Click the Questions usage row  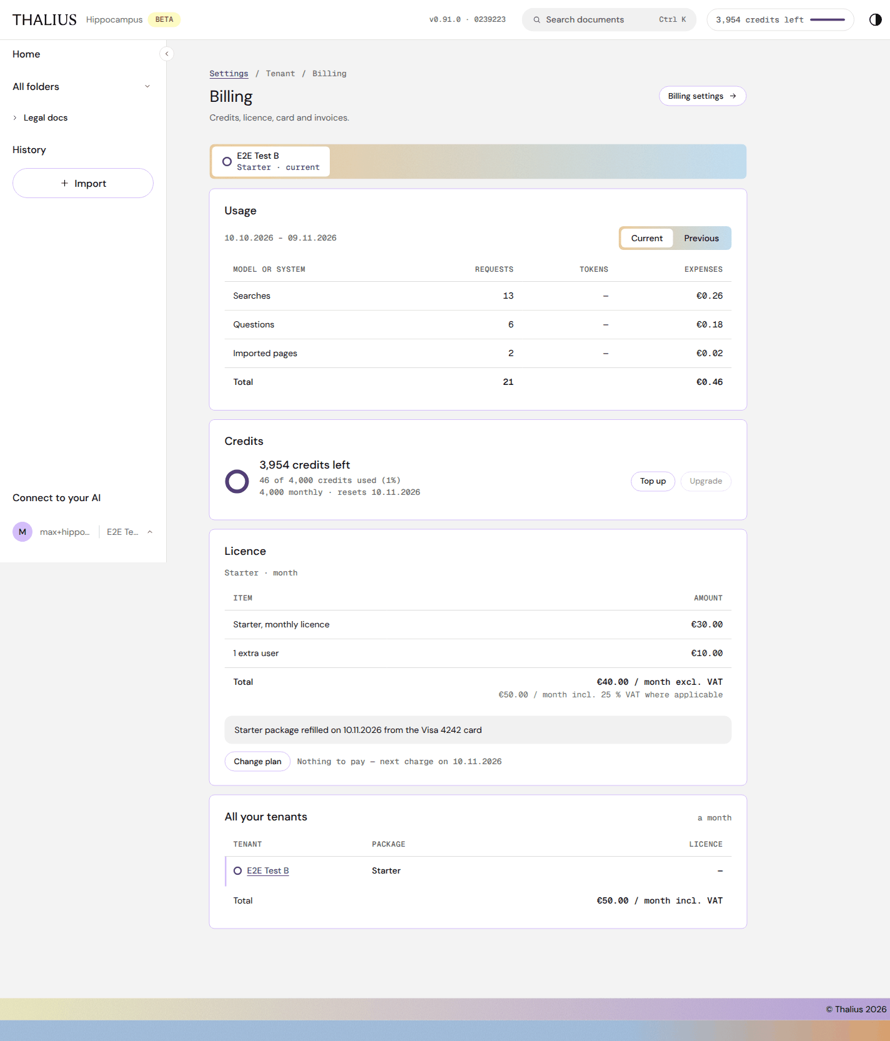478,325
